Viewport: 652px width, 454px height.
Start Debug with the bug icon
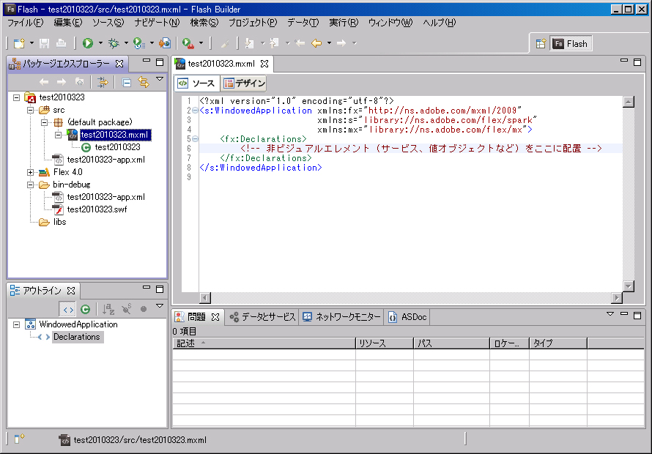(x=114, y=43)
